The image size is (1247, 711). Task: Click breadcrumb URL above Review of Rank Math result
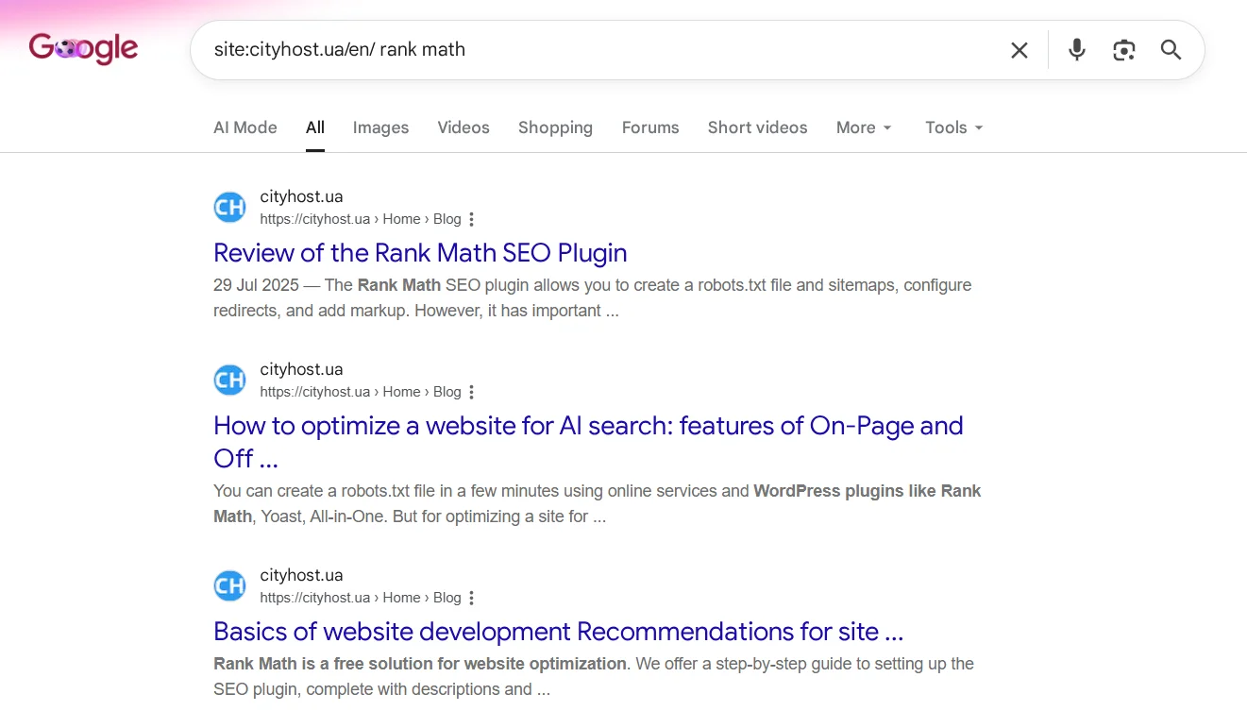click(x=361, y=219)
